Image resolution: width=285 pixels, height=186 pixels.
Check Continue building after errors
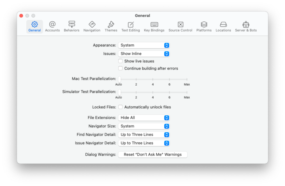click(x=120, y=68)
